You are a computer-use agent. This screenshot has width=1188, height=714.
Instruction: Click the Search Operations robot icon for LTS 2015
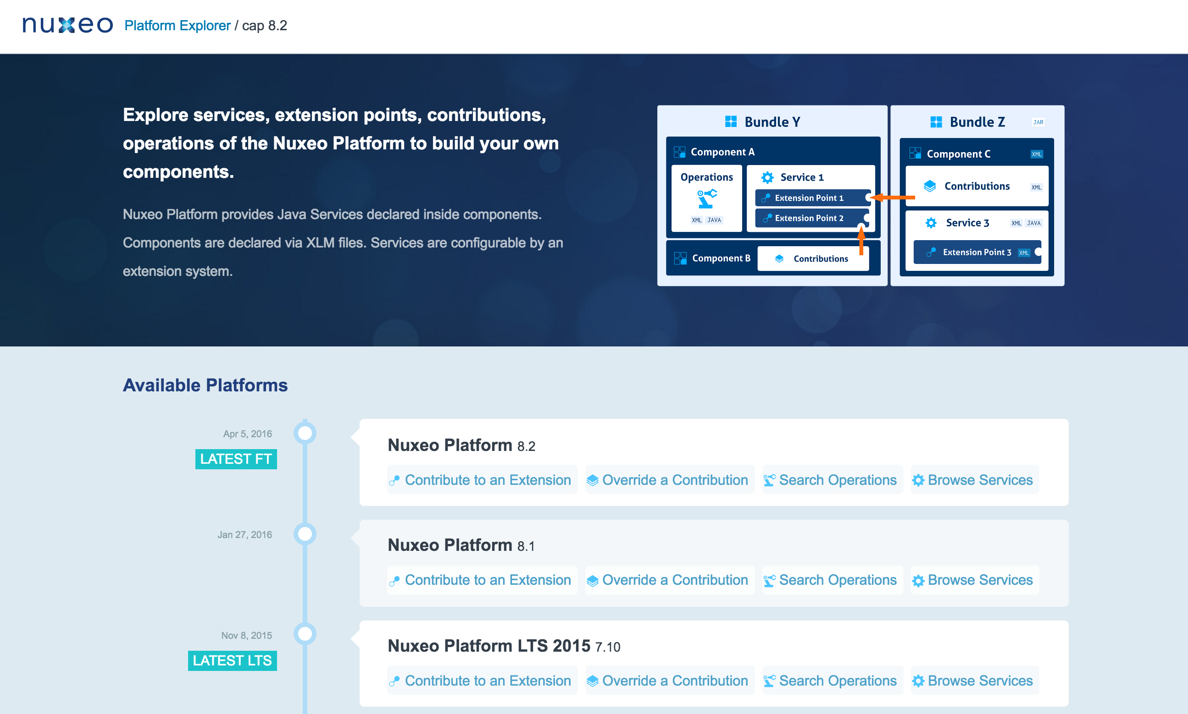coord(770,681)
